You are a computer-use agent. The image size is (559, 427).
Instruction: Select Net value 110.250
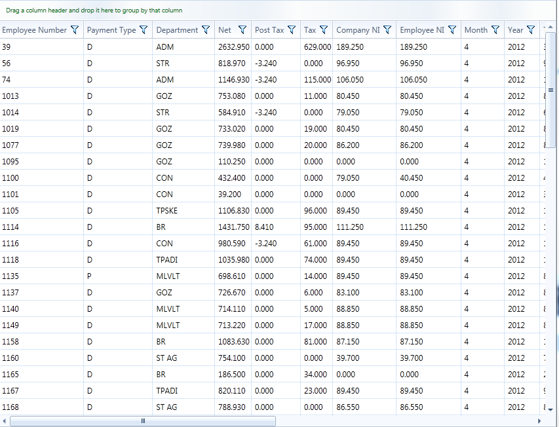(233, 161)
